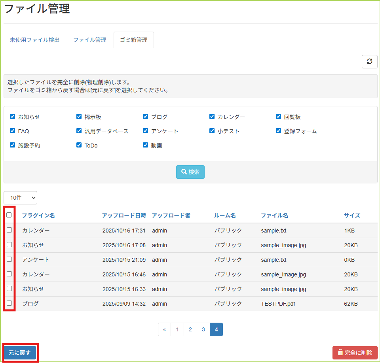The height and width of the screenshot is (363, 380).
Task: Click the 検索 search button
Action: click(x=190, y=172)
